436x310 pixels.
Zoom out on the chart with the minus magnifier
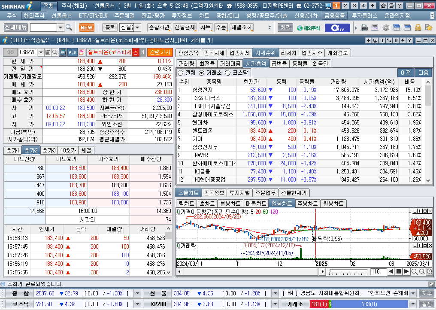click(x=422, y=272)
